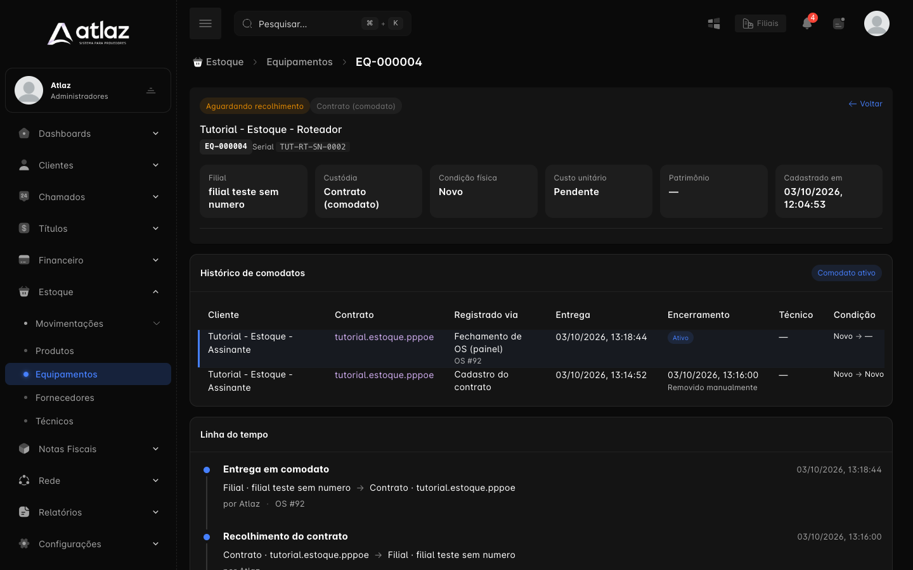Open the user avatar menu
This screenshot has width=913, height=570.
[x=877, y=23]
